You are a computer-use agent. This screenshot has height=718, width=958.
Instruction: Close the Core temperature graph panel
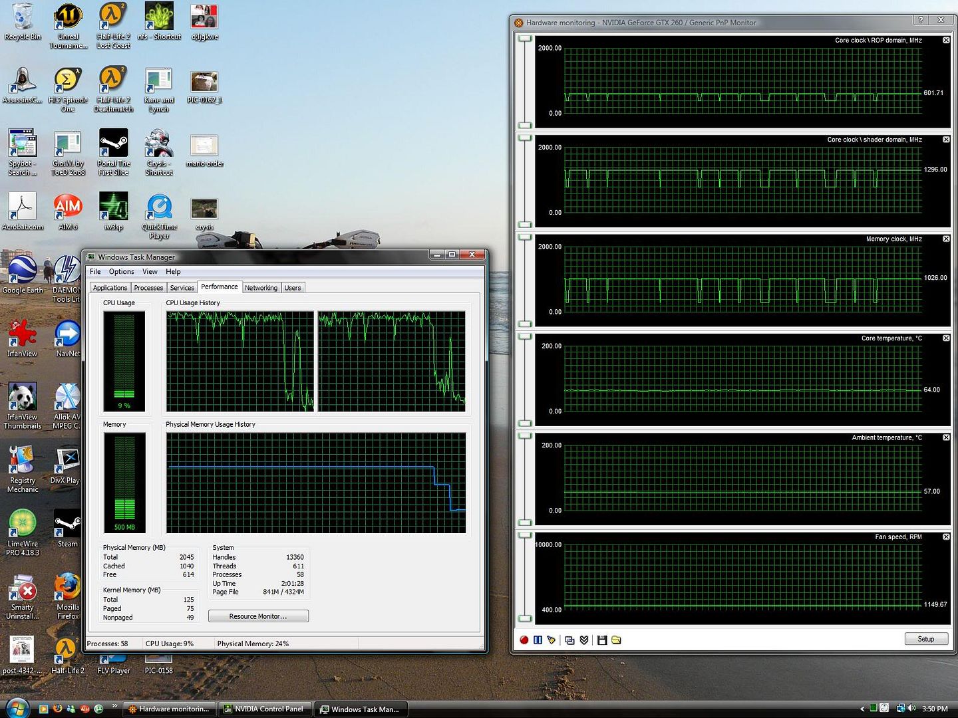pyautogui.click(x=946, y=338)
